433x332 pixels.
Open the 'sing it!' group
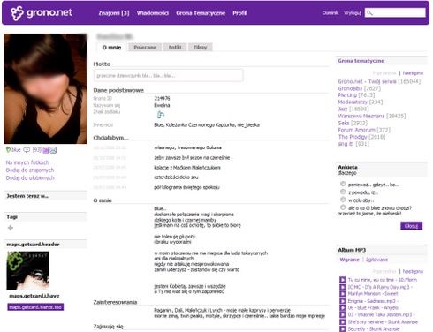(346, 144)
